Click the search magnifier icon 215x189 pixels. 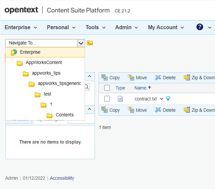[x=87, y=87]
